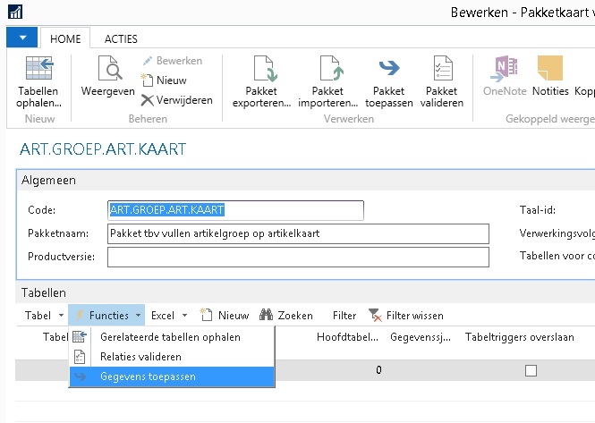Click the Pakket importeren icon
595x423 pixels.
click(332, 68)
